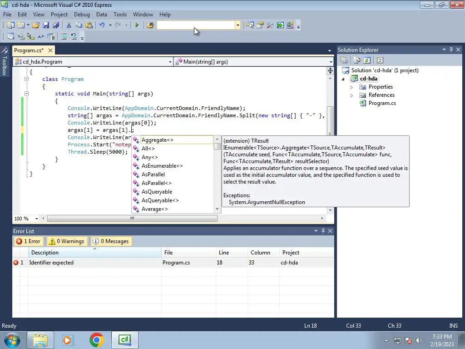Expand the References node in Solution Explorer
The image size is (465, 349).
click(x=352, y=95)
